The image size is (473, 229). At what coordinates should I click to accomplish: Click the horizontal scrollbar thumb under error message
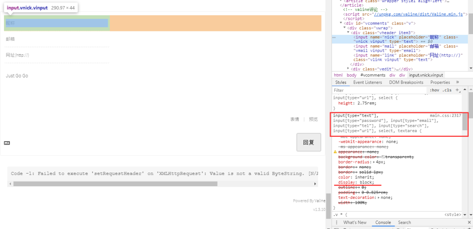tap(115, 184)
